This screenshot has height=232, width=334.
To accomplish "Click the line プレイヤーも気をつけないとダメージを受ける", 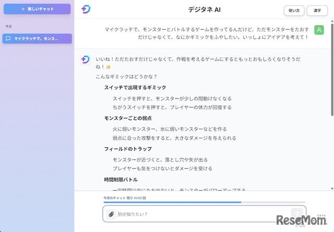I will [x=162, y=168].
